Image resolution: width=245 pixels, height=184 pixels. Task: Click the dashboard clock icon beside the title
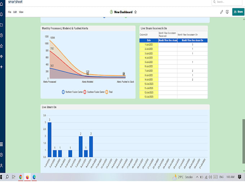[111, 12]
